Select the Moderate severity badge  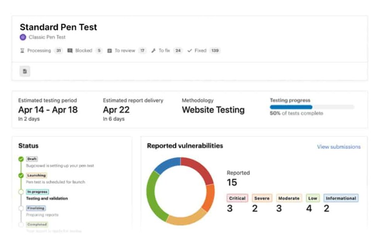289,198
